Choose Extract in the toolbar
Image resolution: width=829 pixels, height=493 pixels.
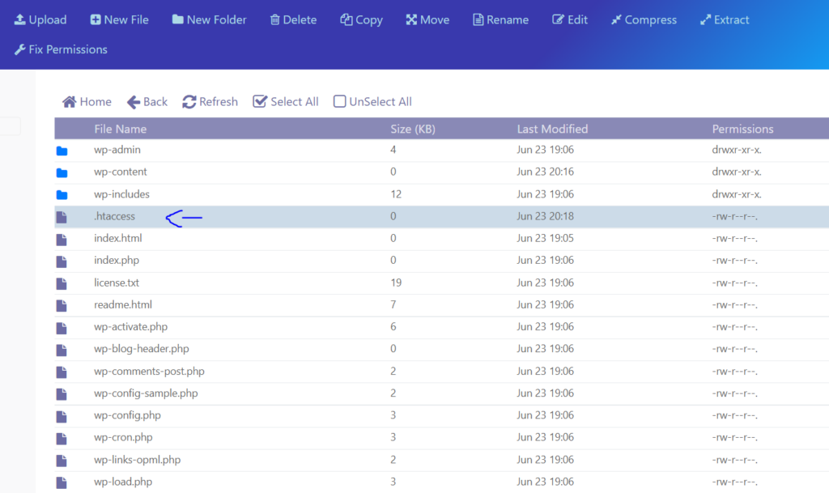(x=725, y=19)
